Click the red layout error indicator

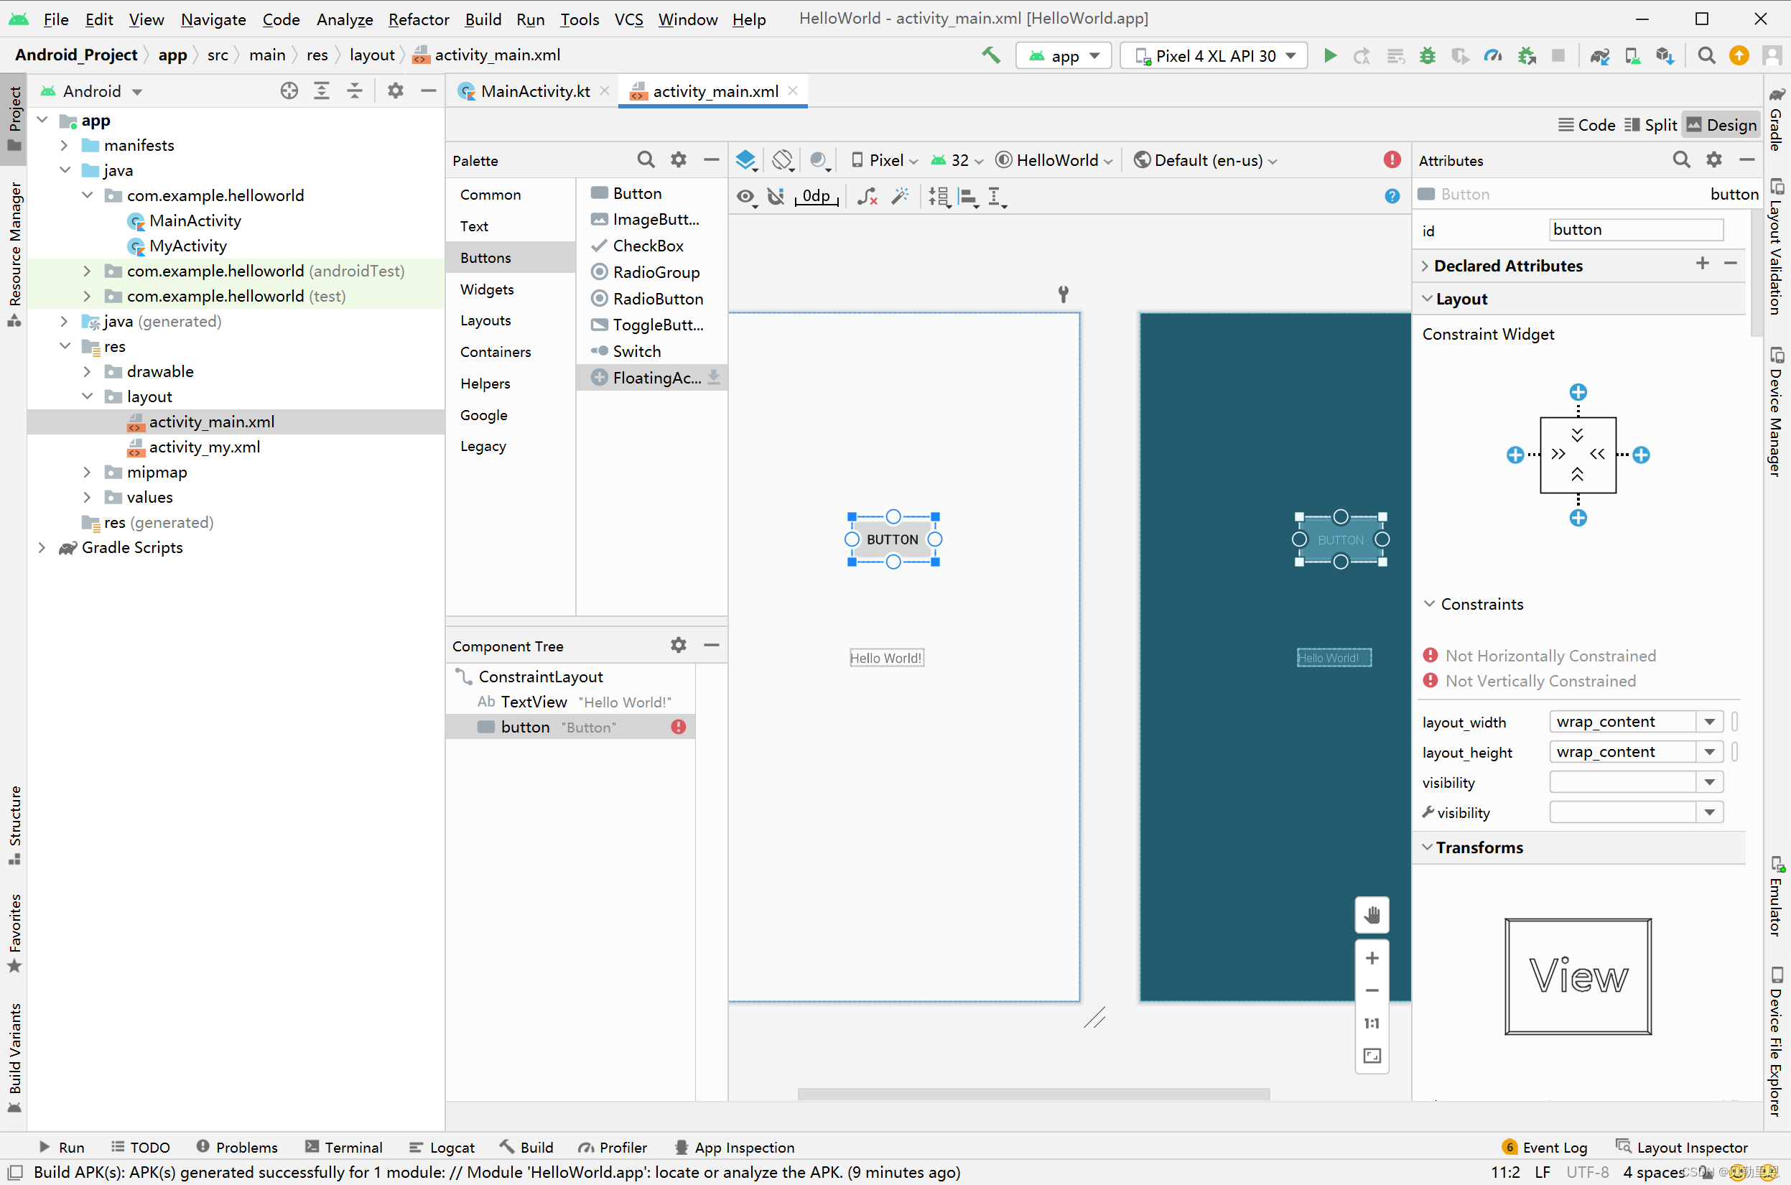[x=1392, y=159]
